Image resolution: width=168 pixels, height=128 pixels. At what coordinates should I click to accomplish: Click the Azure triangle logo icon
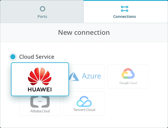pos(74,76)
